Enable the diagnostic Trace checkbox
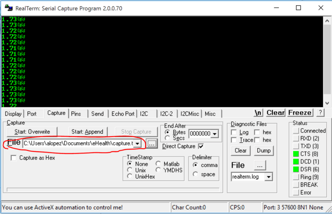Screen dimensions: 332x214 click(x=234, y=140)
